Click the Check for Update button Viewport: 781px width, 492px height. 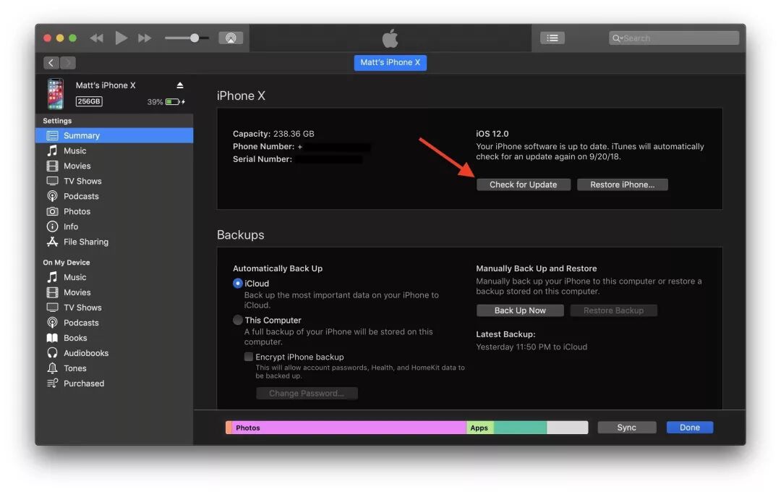(523, 185)
